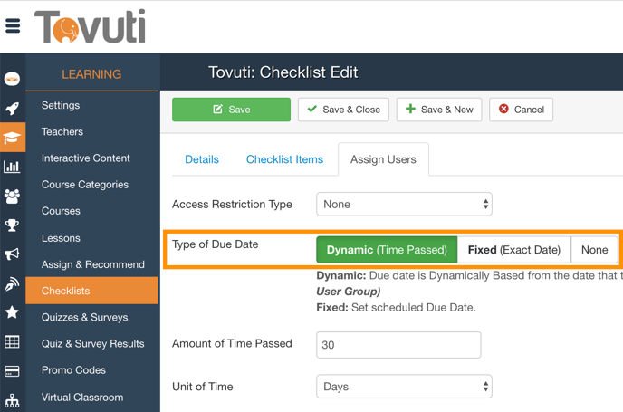Screen dimensions: 623x412
Task: Click the users group icon
Action: point(12,196)
